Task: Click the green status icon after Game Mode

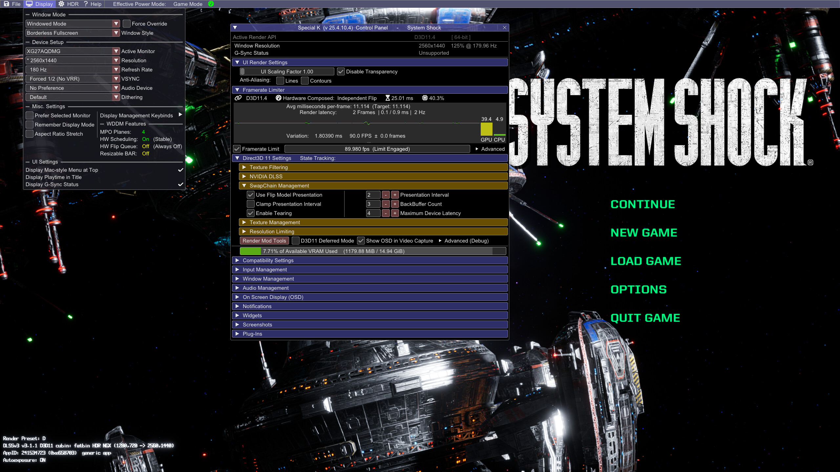Action: point(210,4)
